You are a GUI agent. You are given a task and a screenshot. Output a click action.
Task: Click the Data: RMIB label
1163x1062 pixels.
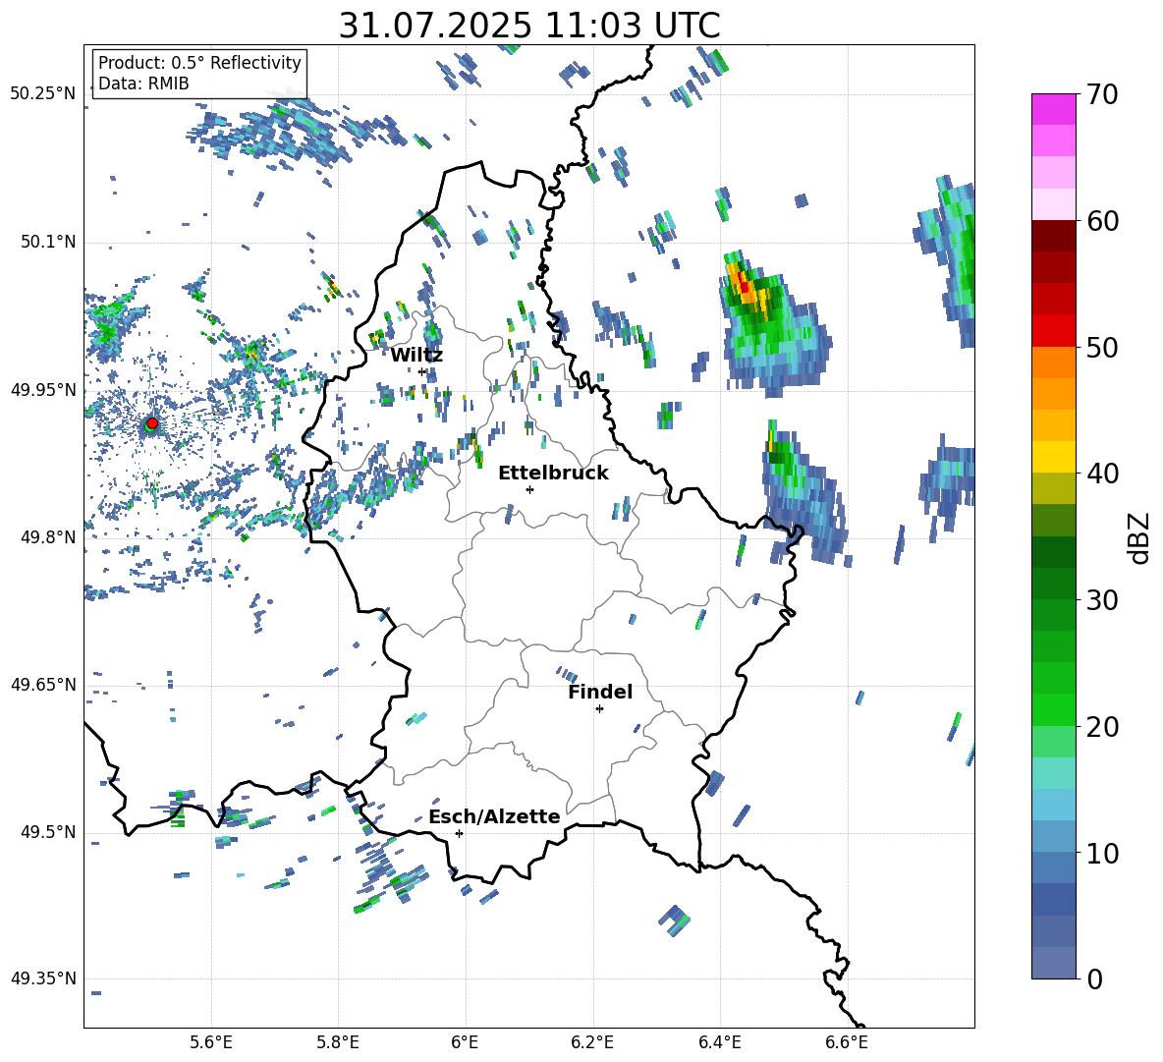tap(143, 84)
